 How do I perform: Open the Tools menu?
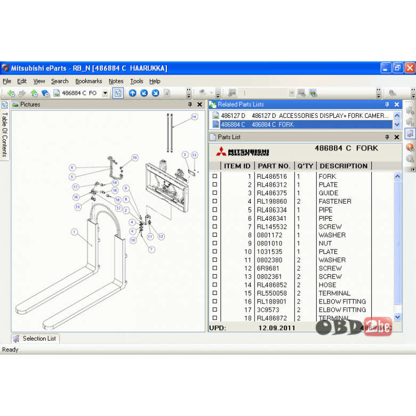137,81
